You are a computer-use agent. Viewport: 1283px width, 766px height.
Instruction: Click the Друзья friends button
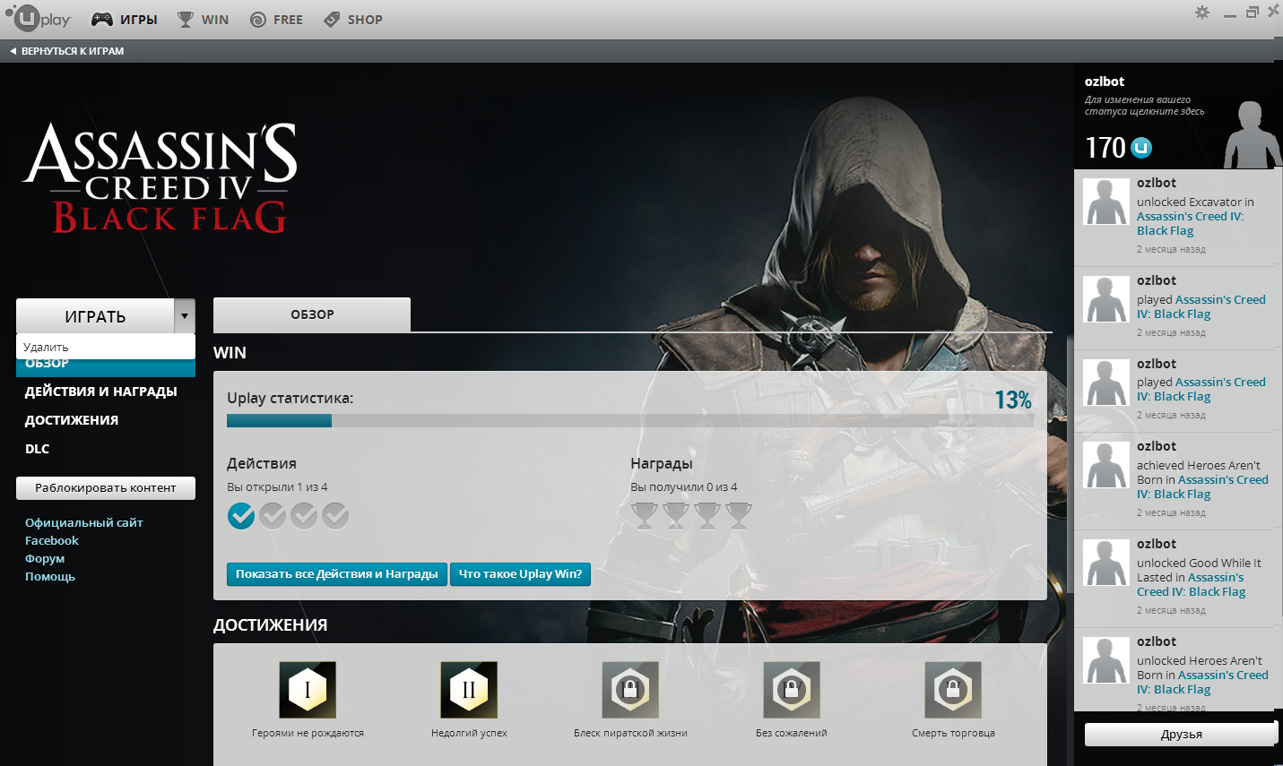coord(1181,734)
